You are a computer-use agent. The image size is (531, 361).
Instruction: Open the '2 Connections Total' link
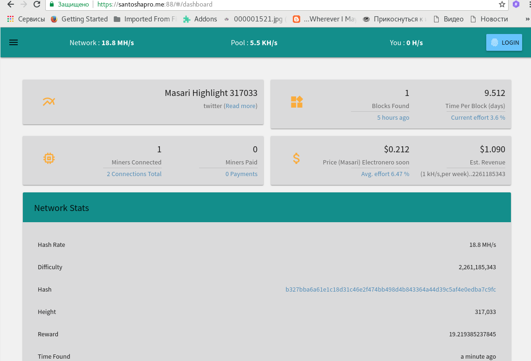pyautogui.click(x=134, y=174)
